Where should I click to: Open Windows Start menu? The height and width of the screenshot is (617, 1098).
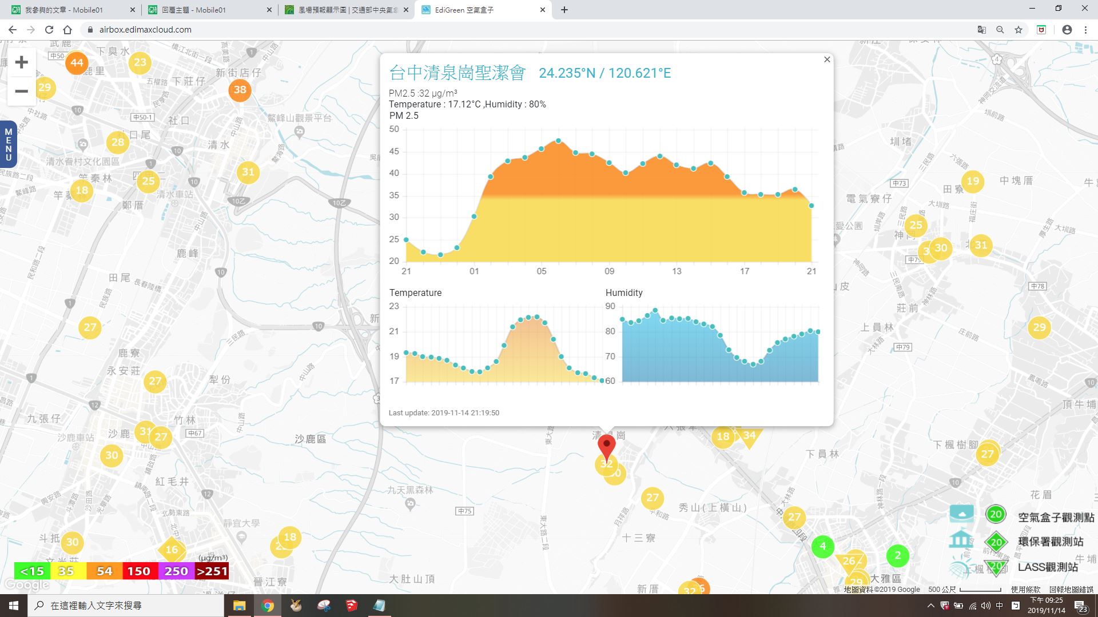14,606
